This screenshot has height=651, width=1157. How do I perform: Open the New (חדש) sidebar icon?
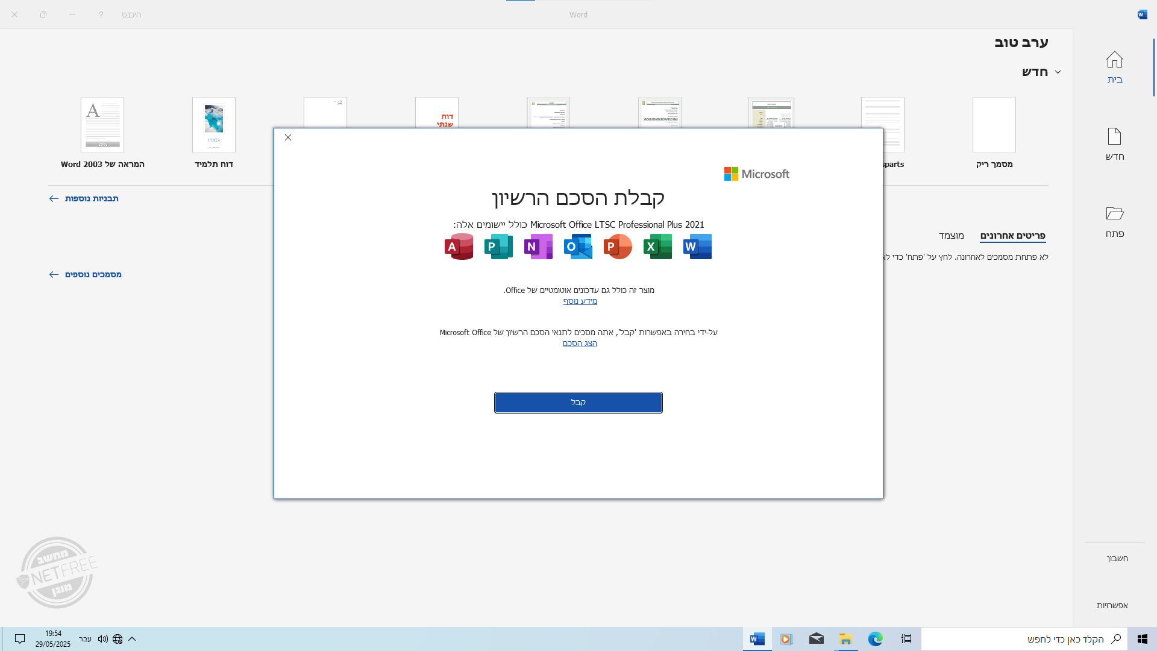(x=1114, y=144)
